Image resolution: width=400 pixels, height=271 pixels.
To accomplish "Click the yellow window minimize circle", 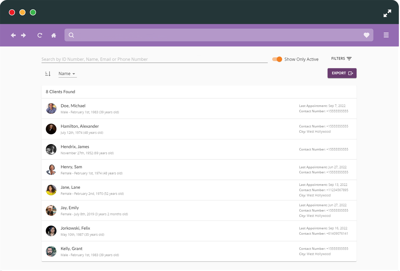I will (22, 12).
